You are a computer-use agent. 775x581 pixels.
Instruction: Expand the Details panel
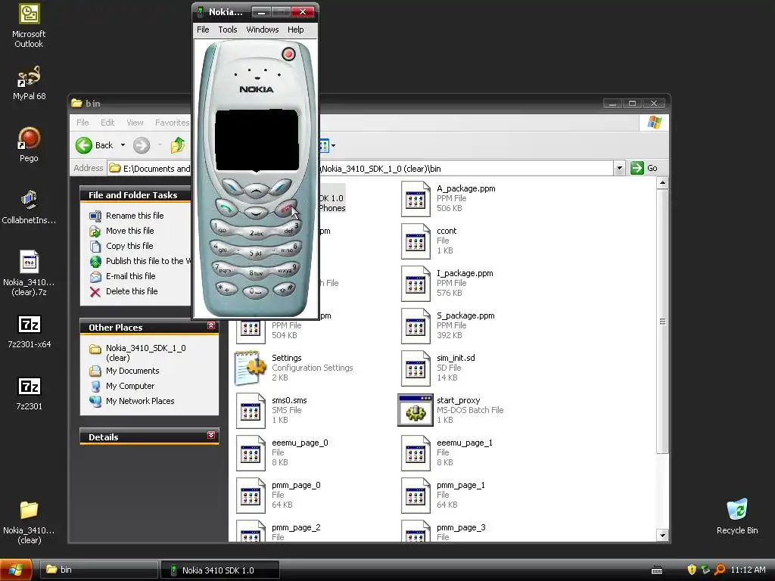[211, 435]
